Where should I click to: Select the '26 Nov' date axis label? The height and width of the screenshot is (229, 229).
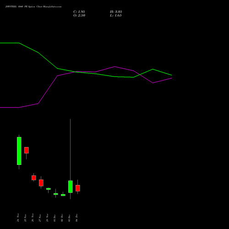pos(33,218)
